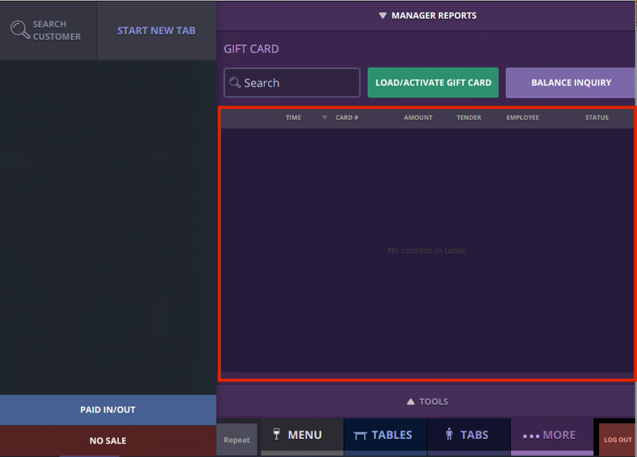Toggle sort arrow next to Time column
This screenshot has height=457, width=637.
coord(324,117)
